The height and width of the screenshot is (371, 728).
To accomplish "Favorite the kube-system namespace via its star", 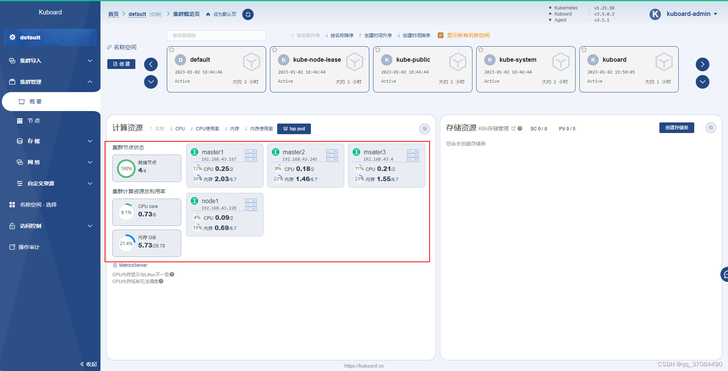I will tap(480, 50).
